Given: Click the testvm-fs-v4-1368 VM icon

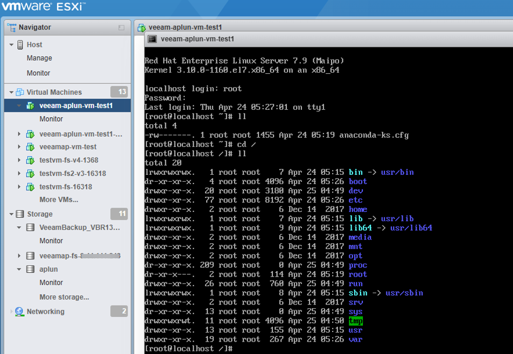Looking at the screenshot, I should 31,160.
